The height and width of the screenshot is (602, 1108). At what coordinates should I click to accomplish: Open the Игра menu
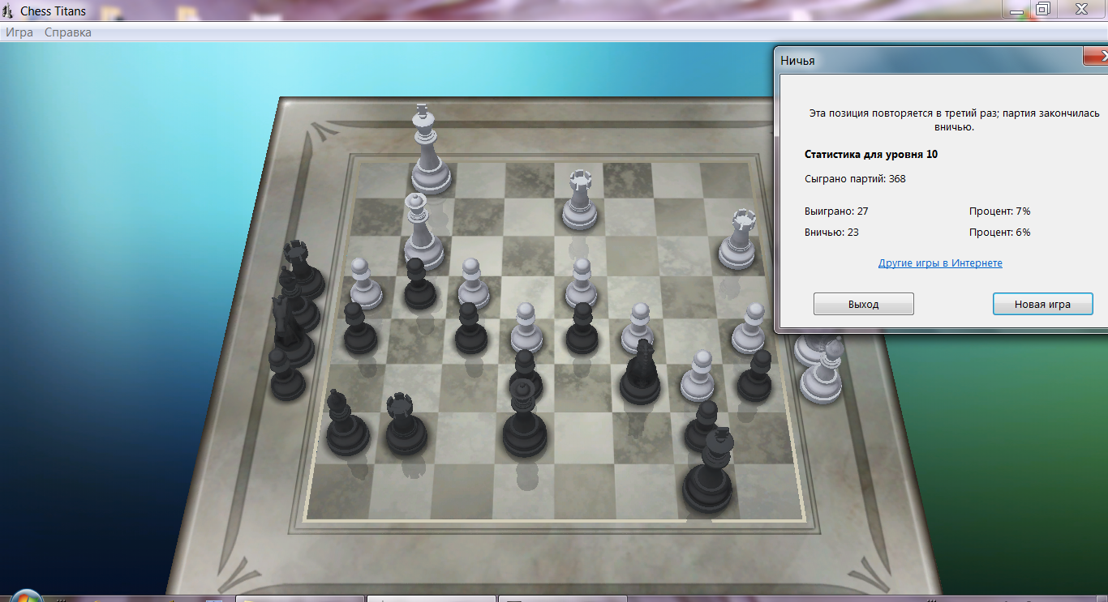click(x=19, y=32)
